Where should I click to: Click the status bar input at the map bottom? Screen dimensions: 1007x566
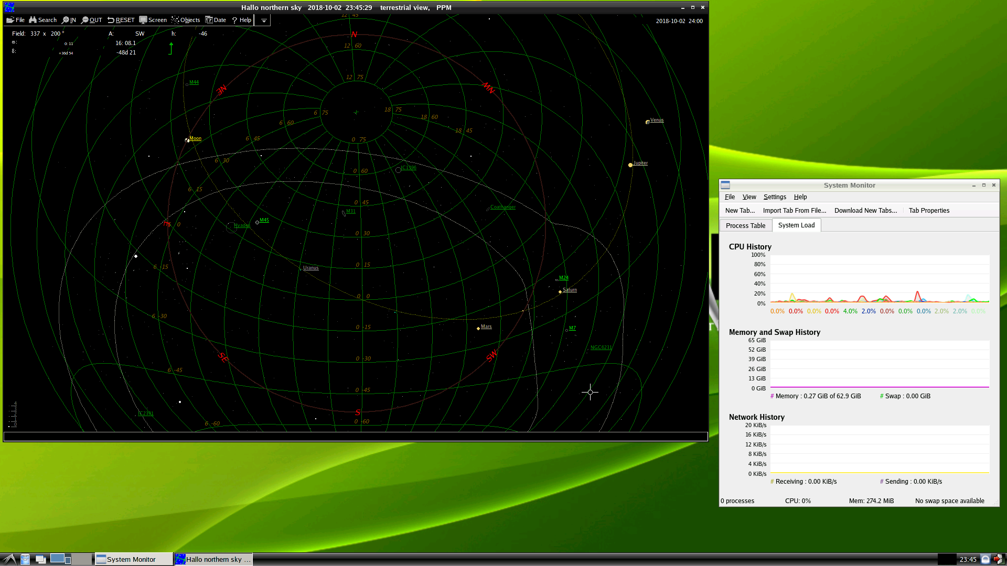pos(356,437)
